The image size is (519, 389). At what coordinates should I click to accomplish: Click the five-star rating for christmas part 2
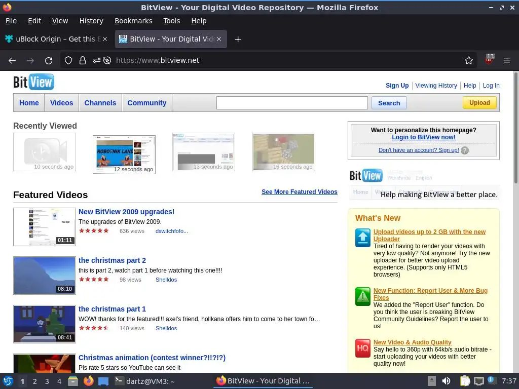(94, 280)
